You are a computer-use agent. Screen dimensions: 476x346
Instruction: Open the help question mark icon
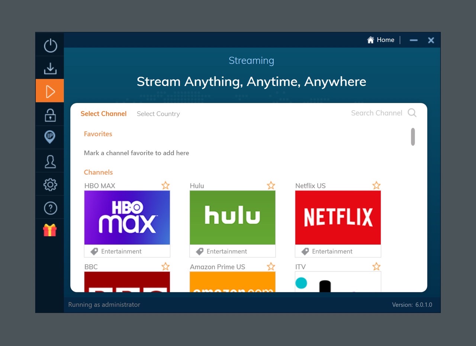(x=50, y=208)
